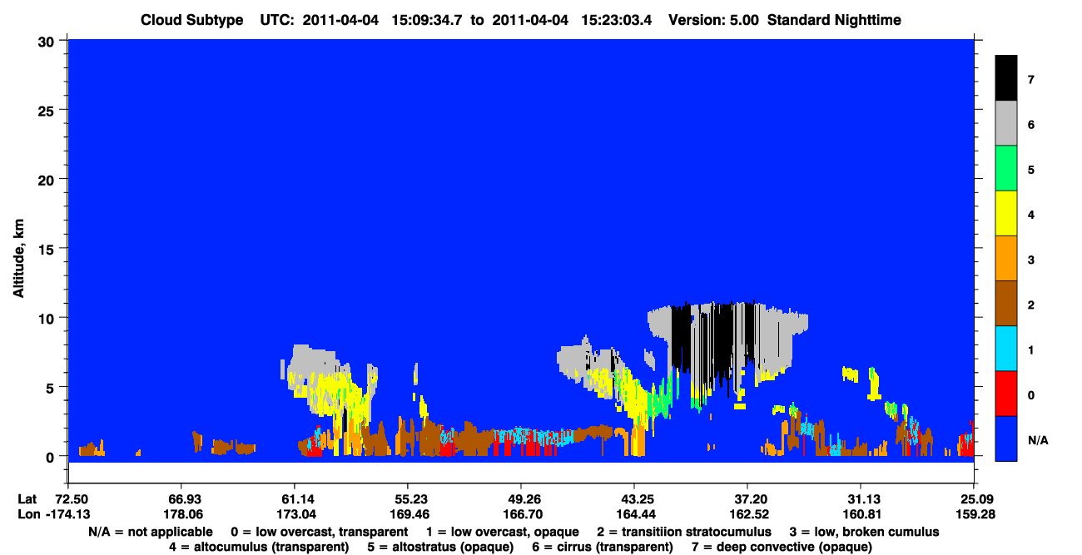Click the brown transition stratocumulus legend swatch
This screenshot has height=555, width=1082.
tap(1006, 303)
